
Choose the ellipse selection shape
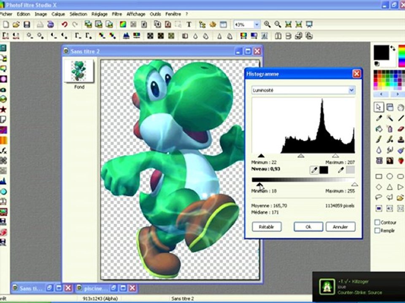click(x=390, y=176)
